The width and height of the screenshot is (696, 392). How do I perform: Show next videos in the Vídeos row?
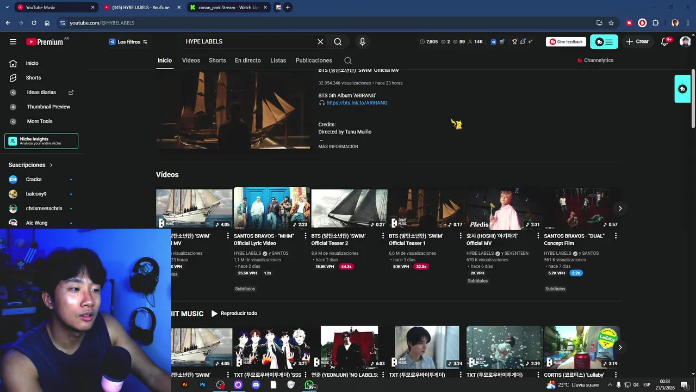pyautogui.click(x=620, y=209)
